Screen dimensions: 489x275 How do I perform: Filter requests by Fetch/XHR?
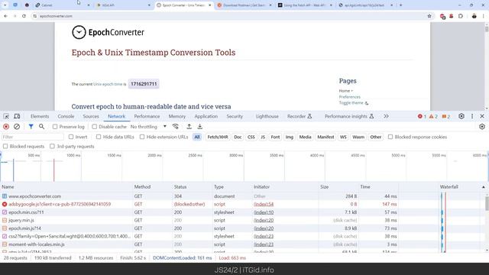(218, 137)
